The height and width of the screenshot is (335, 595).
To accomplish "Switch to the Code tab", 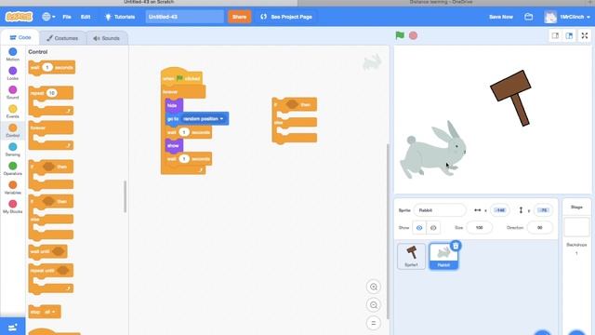I will coord(20,37).
